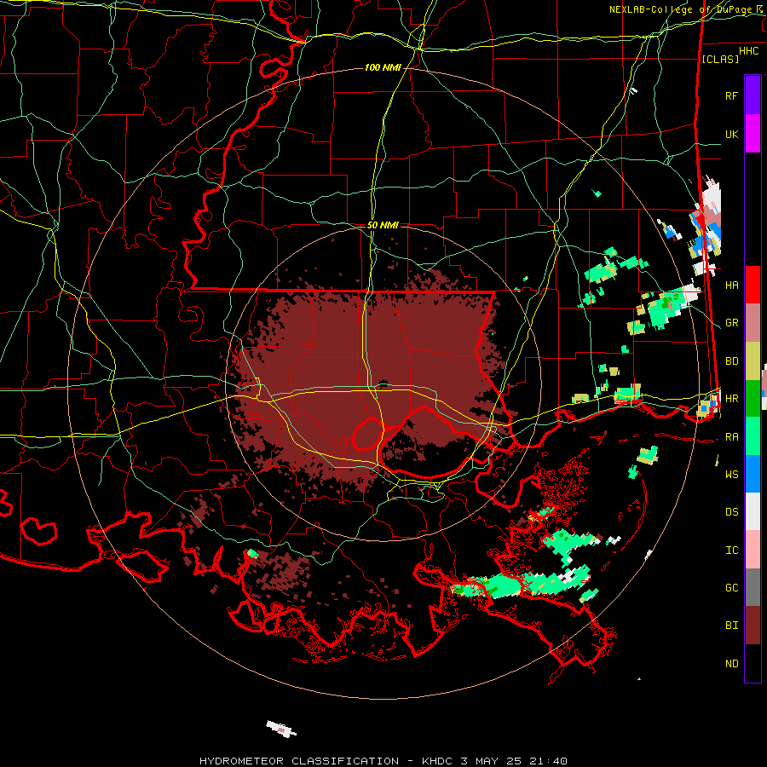Click the UK magenta legend swatch

753,134
